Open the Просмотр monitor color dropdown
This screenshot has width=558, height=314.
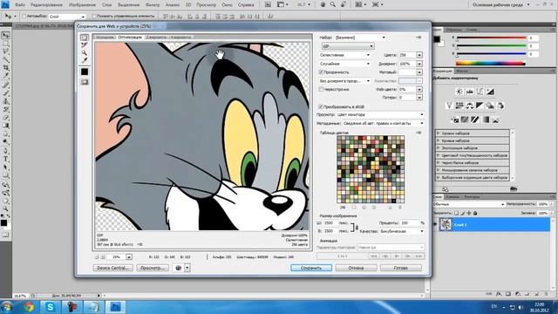pyautogui.click(x=380, y=114)
